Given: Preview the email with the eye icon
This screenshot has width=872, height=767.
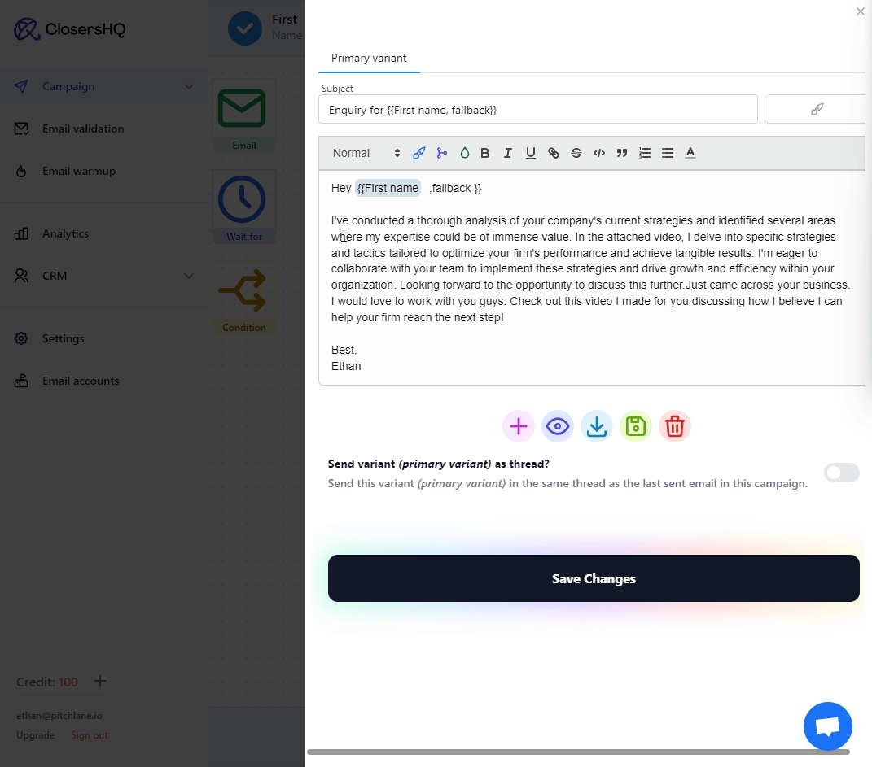Looking at the screenshot, I should [x=557, y=426].
